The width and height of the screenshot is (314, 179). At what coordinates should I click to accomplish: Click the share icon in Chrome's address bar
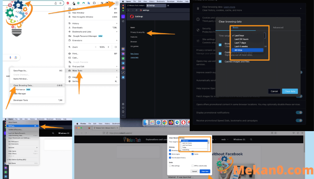click(56, 3)
